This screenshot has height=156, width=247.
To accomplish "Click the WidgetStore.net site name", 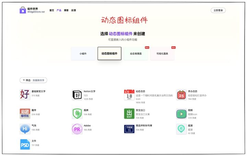I will click(36, 12).
